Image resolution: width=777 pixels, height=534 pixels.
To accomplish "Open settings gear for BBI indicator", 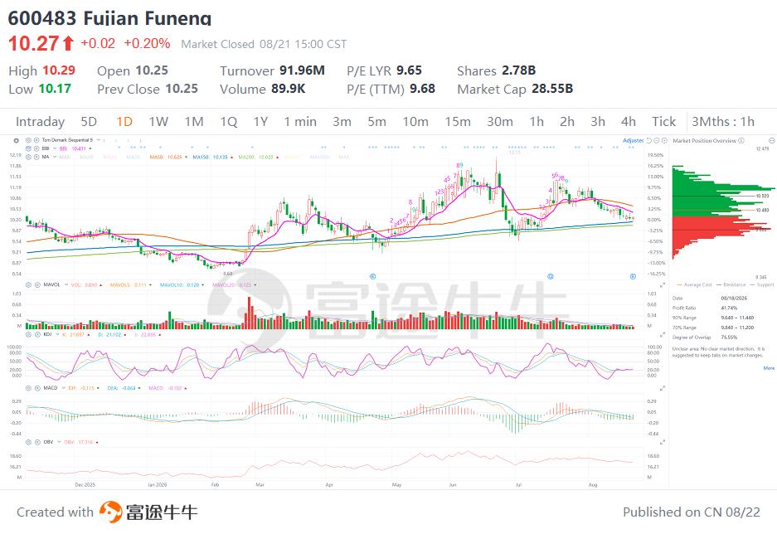I will [x=28, y=148].
